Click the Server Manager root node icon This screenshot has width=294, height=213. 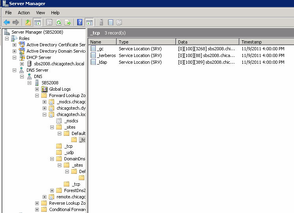[x=7, y=32]
